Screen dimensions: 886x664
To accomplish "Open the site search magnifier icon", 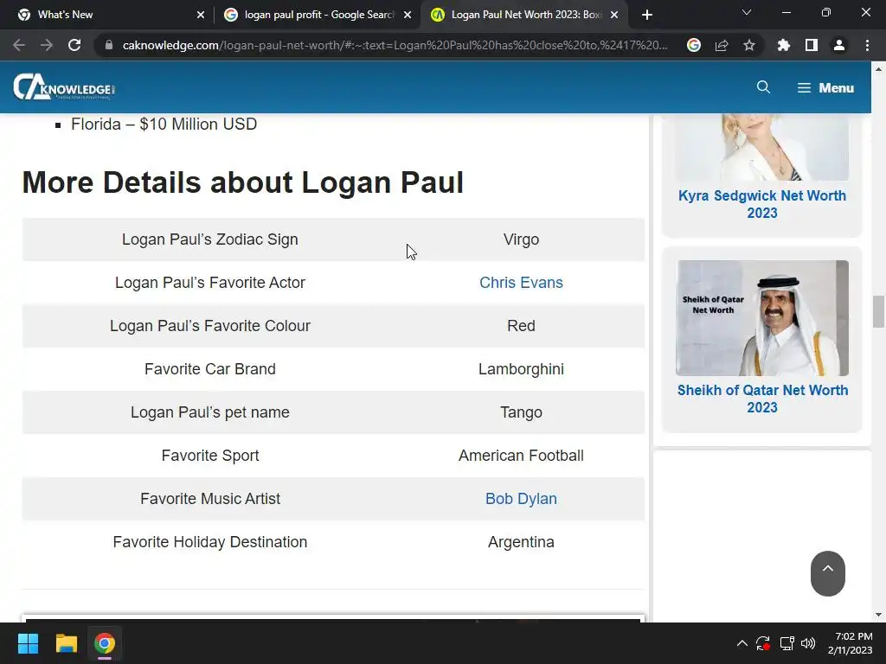I will (763, 87).
